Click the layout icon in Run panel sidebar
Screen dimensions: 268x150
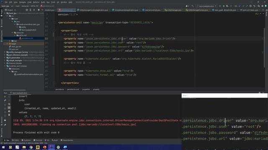5,120
